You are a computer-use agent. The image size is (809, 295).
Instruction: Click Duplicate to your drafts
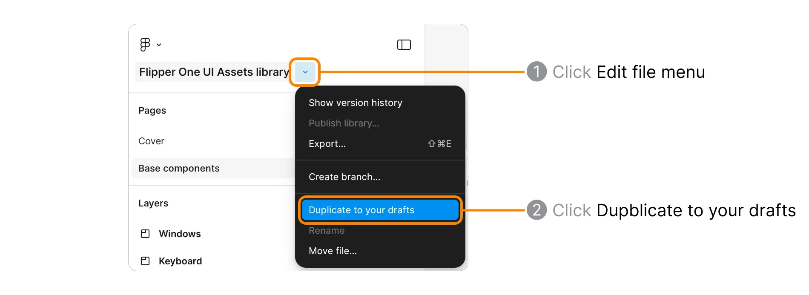point(380,210)
